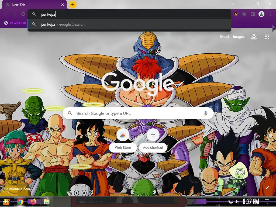Show hidden tray icons chevron
Image resolution: width=276 pixels, height=207 pixels.
pyautogui.click(x=224, y=202)
